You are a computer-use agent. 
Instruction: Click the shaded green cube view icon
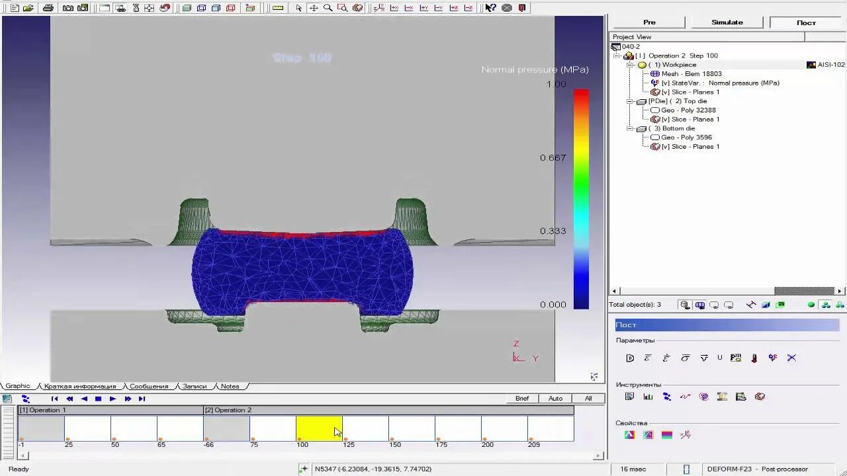[x=187, y=8]
